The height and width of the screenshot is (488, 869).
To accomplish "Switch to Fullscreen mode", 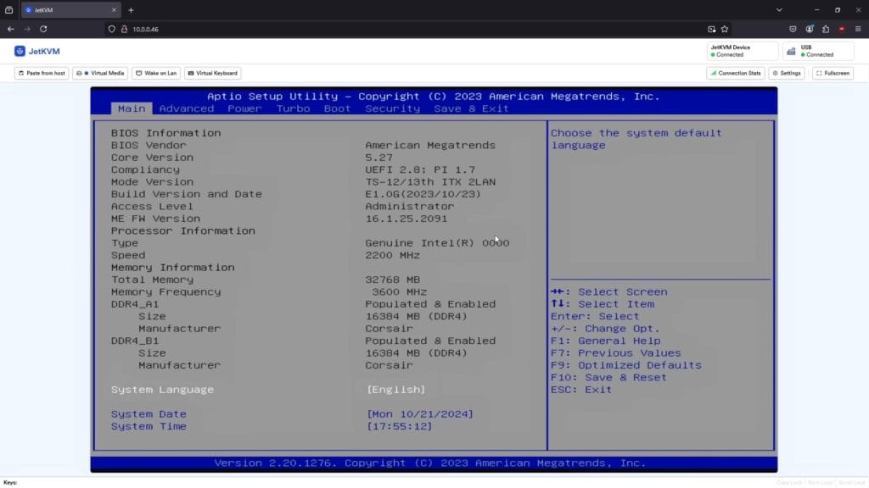I will [833, 73].
